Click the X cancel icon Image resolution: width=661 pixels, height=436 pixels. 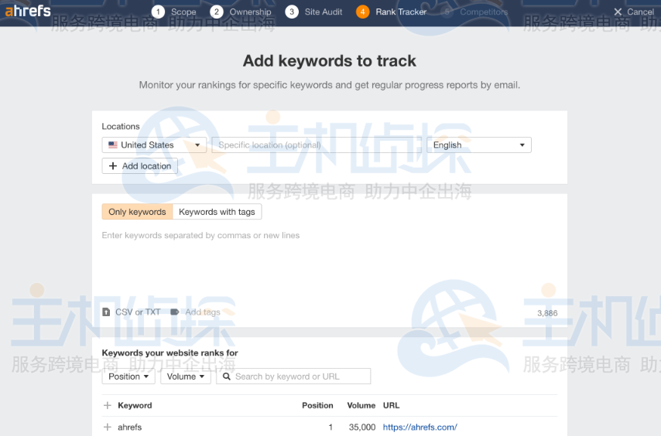(x=618, y=12)
